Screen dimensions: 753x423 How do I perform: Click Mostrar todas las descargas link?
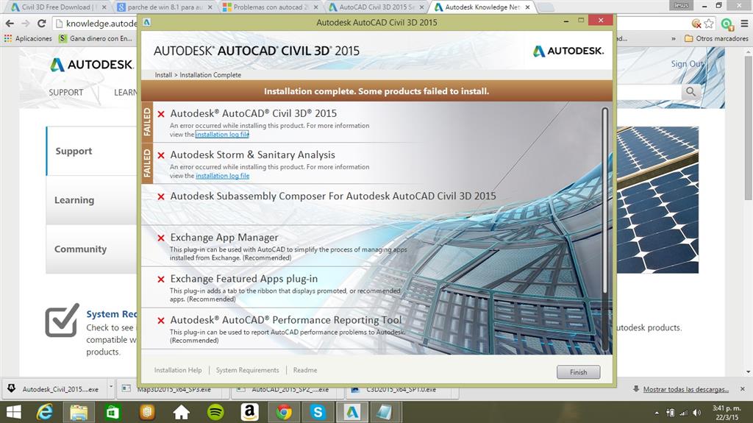click(686, 389)
